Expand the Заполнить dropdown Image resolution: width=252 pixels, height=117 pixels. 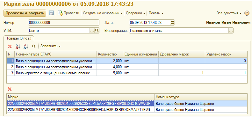click(50, 46)
